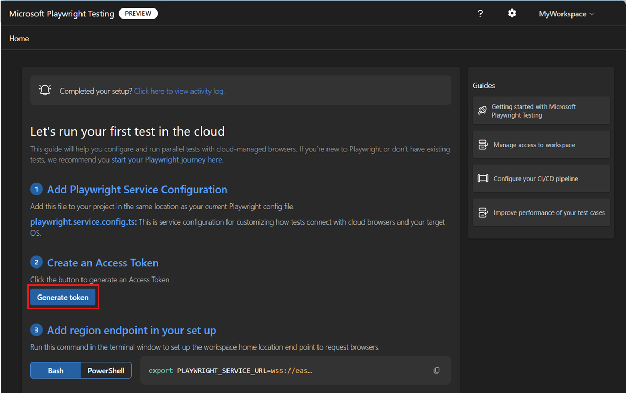The width and height of the screenshot is (626, 393).
Task: Click 'Let's run your first test in the cloud' heading
Action: tap(128, 131)
